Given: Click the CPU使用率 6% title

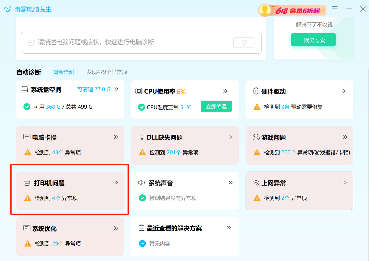Looking at the screenshot, I should (165, 91).
